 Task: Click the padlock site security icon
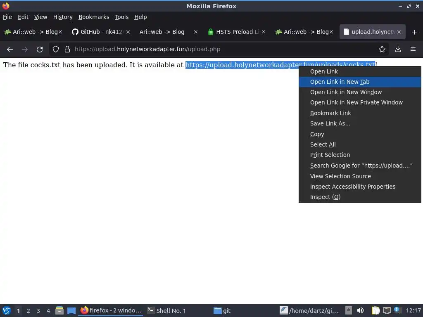point(67,50)
